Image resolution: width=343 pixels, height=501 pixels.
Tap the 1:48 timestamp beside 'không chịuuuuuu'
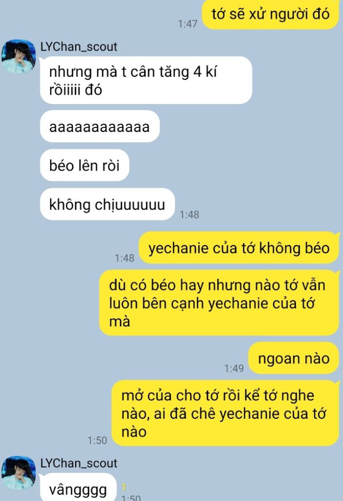pos(189,215)
